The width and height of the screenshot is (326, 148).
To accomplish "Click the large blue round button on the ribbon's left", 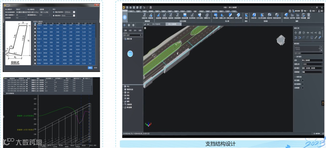I will (x=125, y=17).
